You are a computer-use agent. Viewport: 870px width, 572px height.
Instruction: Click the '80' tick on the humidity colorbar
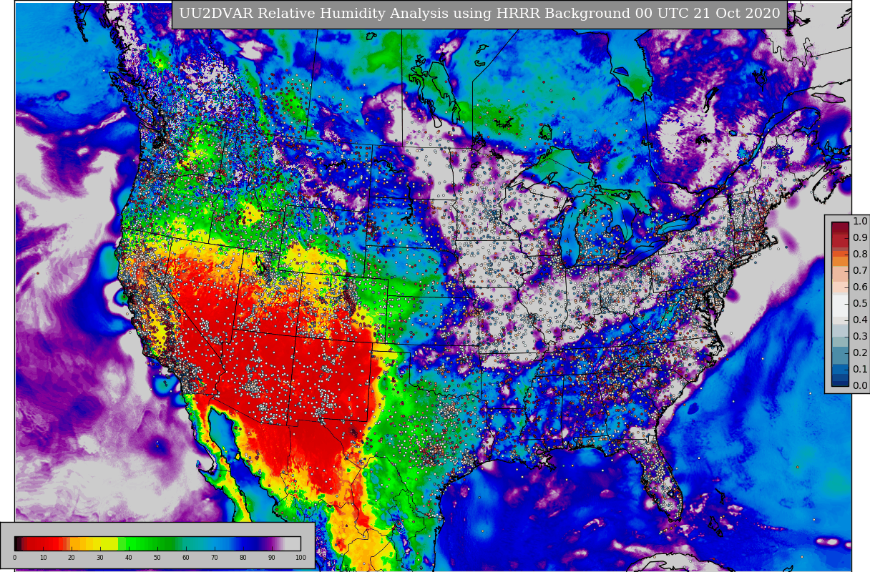[243, 557]
